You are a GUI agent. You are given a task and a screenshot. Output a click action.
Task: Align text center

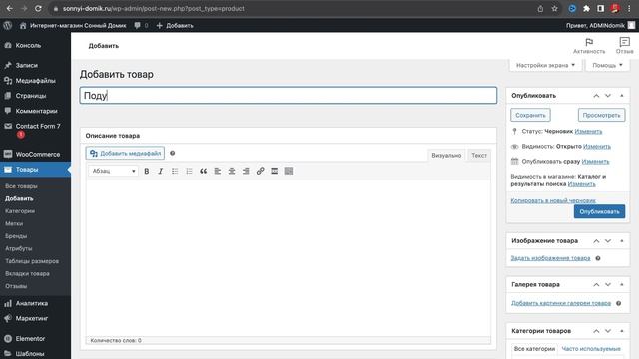(232, 171)
